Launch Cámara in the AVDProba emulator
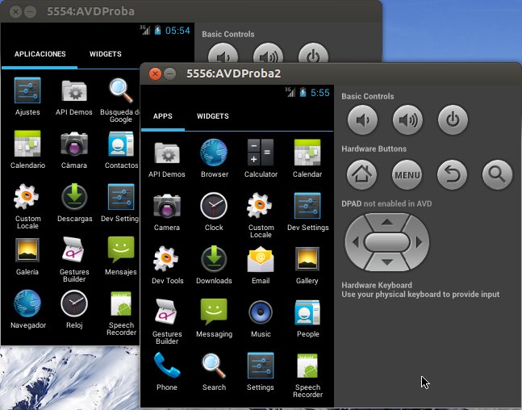The image size is (522, 410). [x=74, y=150]
